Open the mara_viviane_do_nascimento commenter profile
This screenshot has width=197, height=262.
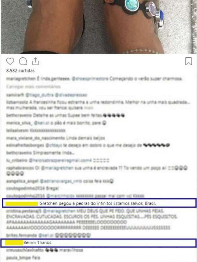[x=35, y=138]
